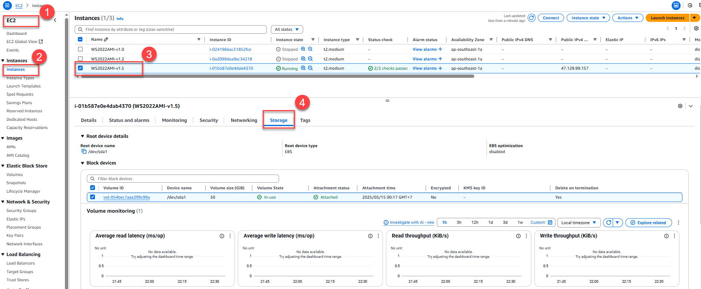Switch to the Tags tab
This screenshot has height=289, width=701.
point(305,120)
